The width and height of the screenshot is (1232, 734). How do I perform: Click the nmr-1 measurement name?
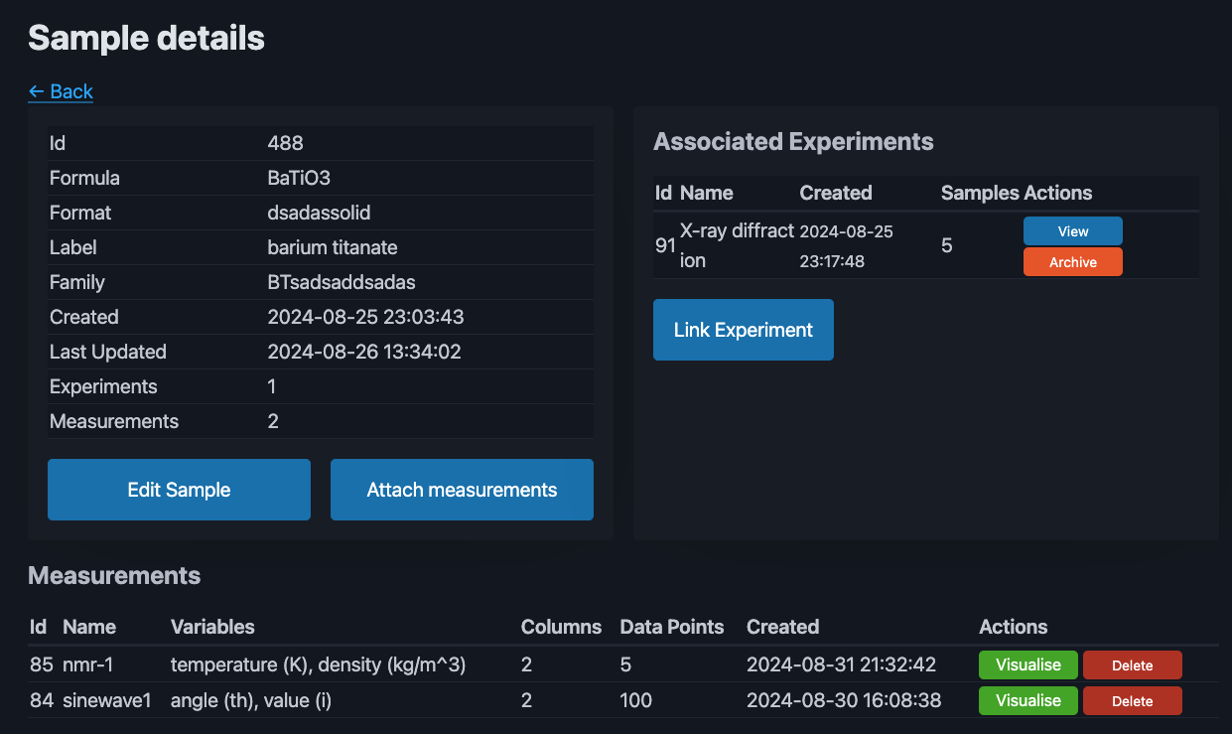[88, 665]
